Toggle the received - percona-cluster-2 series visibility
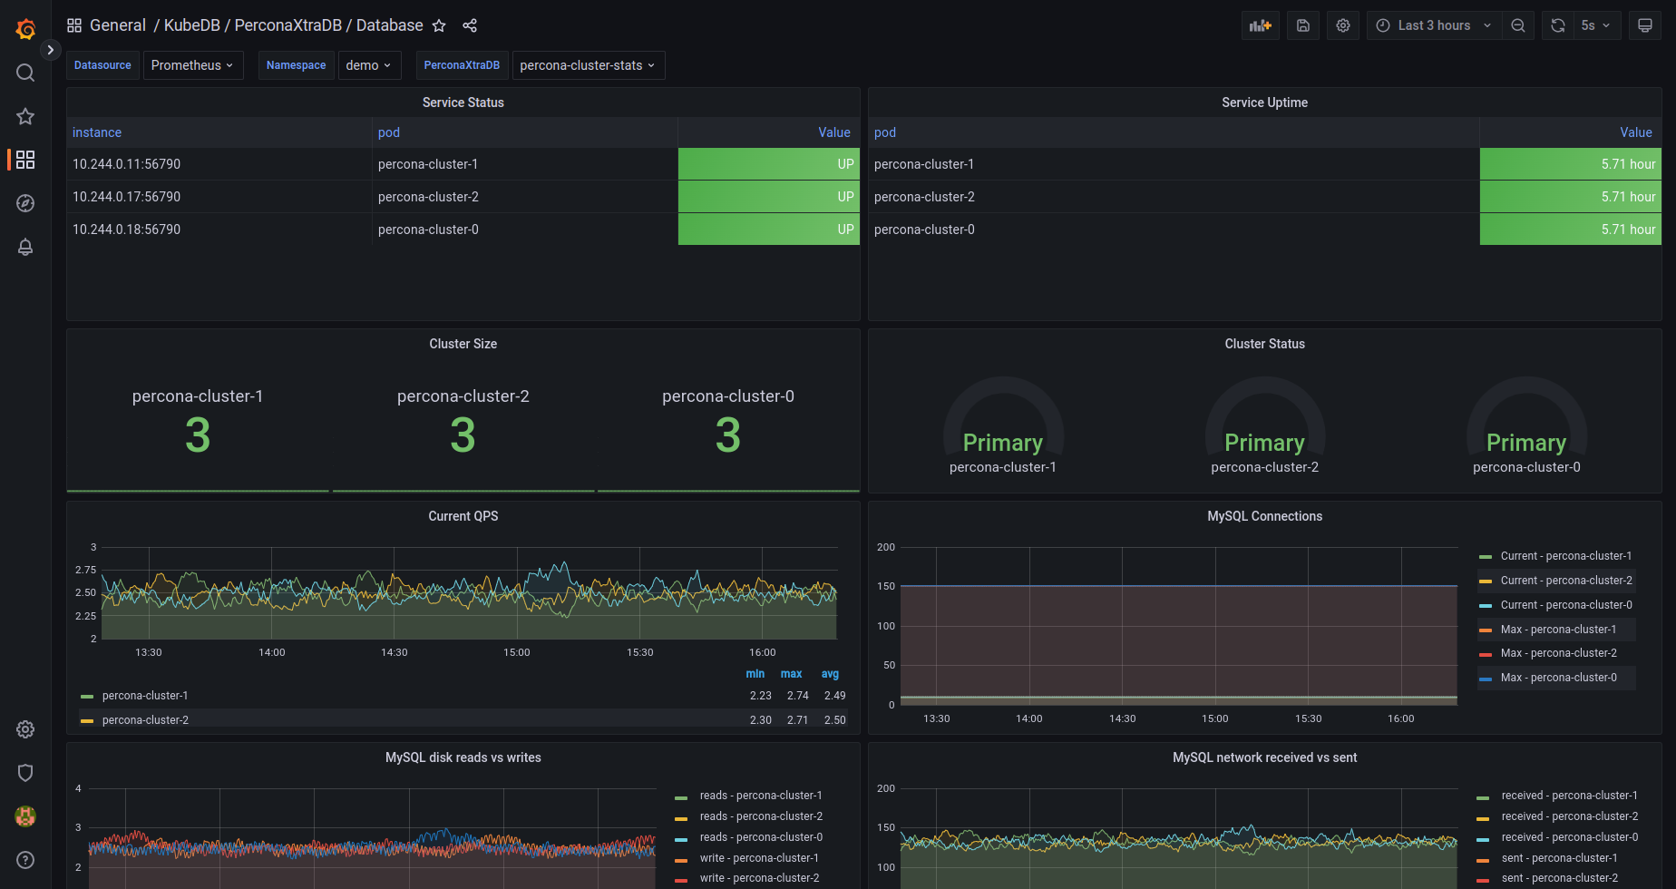The image size is (1676, 889). (1570, 816)
